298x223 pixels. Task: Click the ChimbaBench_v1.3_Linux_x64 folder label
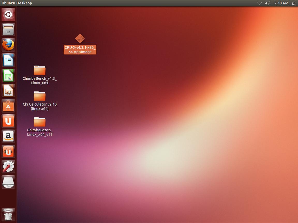(40, 81)
